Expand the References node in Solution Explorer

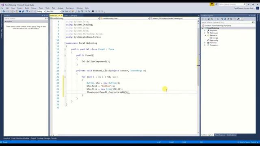pyautogui.click(x=205, y=33)
